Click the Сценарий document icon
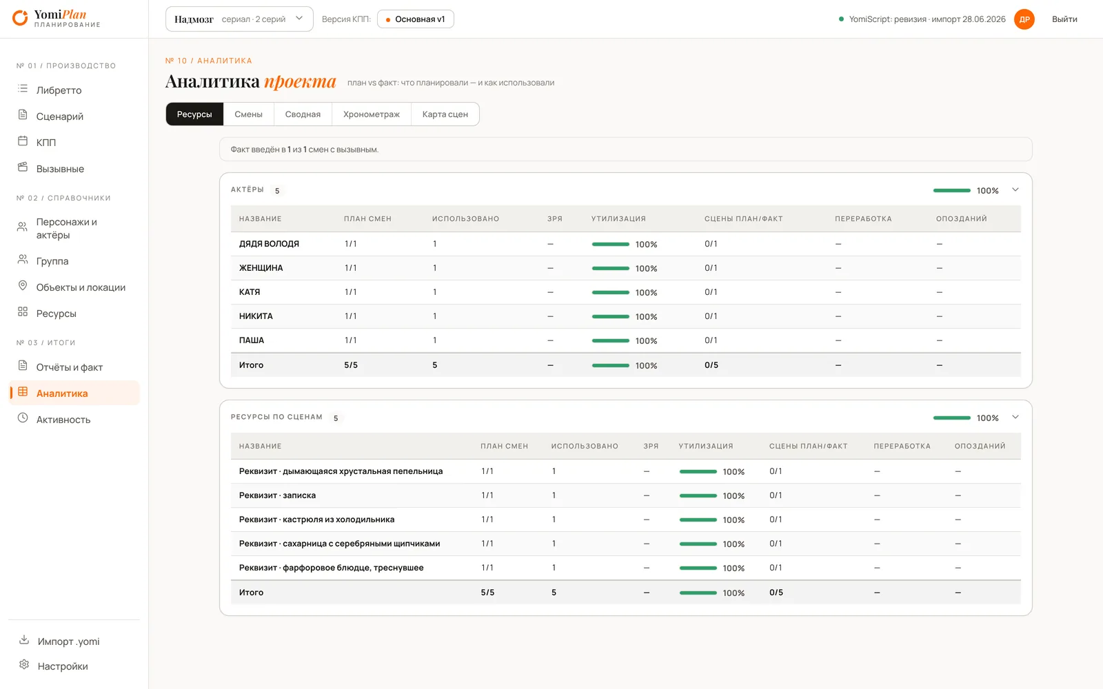Viewport: 1103px width, 689px height. 23,115
